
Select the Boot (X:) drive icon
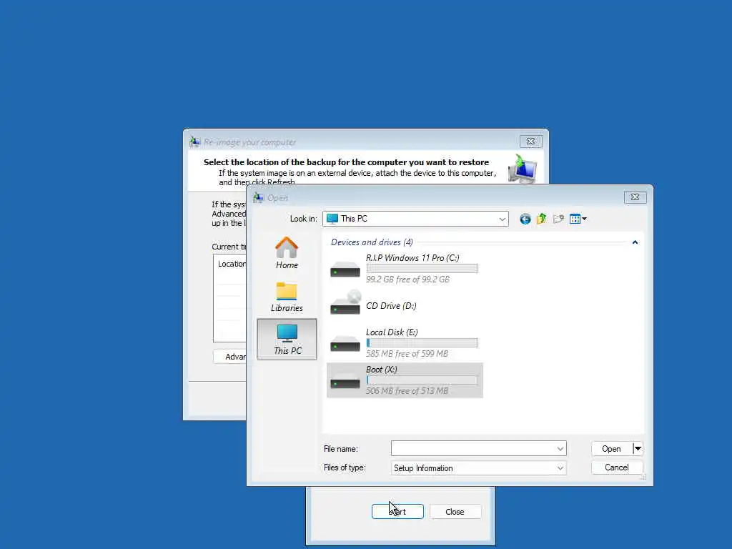pyautogui.click(x=345, y=380)
